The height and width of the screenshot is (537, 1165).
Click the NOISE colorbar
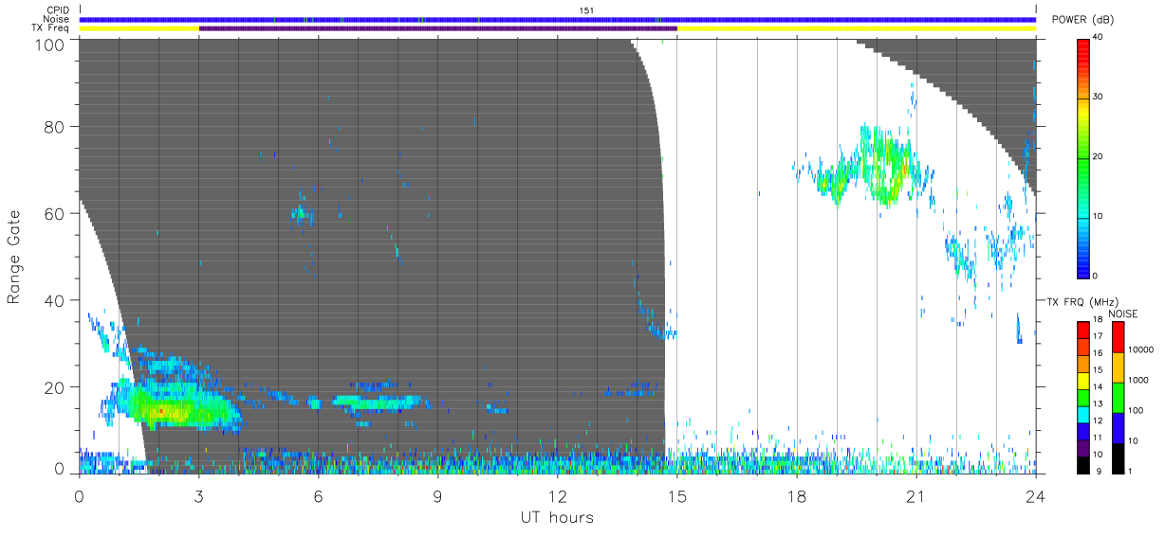coord(1118,396)
